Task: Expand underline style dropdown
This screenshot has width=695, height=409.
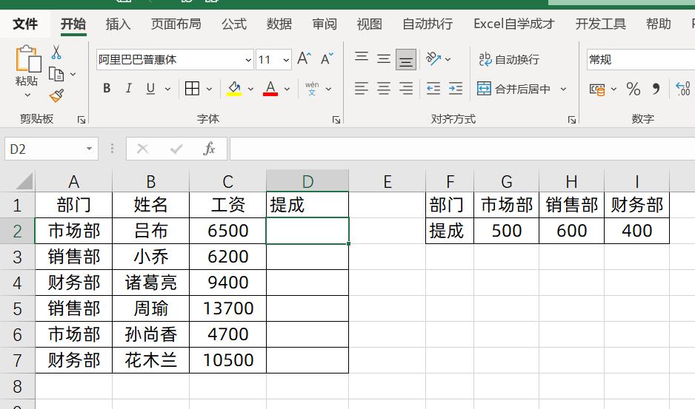Action: point(167,89)
